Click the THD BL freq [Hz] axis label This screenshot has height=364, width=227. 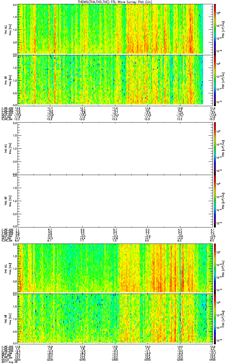pos(10,149)
